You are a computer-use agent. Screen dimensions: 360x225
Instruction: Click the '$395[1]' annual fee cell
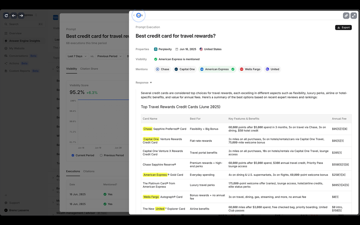tap(337, 153)
